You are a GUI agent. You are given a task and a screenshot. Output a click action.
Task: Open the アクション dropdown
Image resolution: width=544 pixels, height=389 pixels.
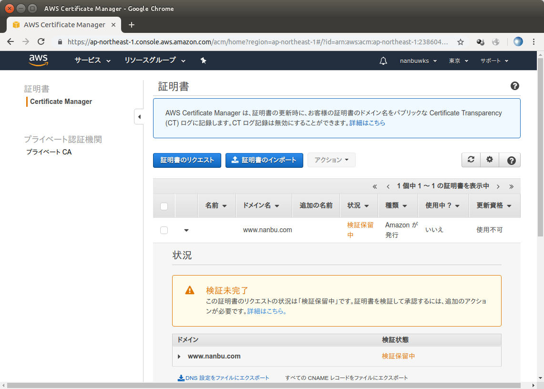pyautogui.click(x=331, y=160)
